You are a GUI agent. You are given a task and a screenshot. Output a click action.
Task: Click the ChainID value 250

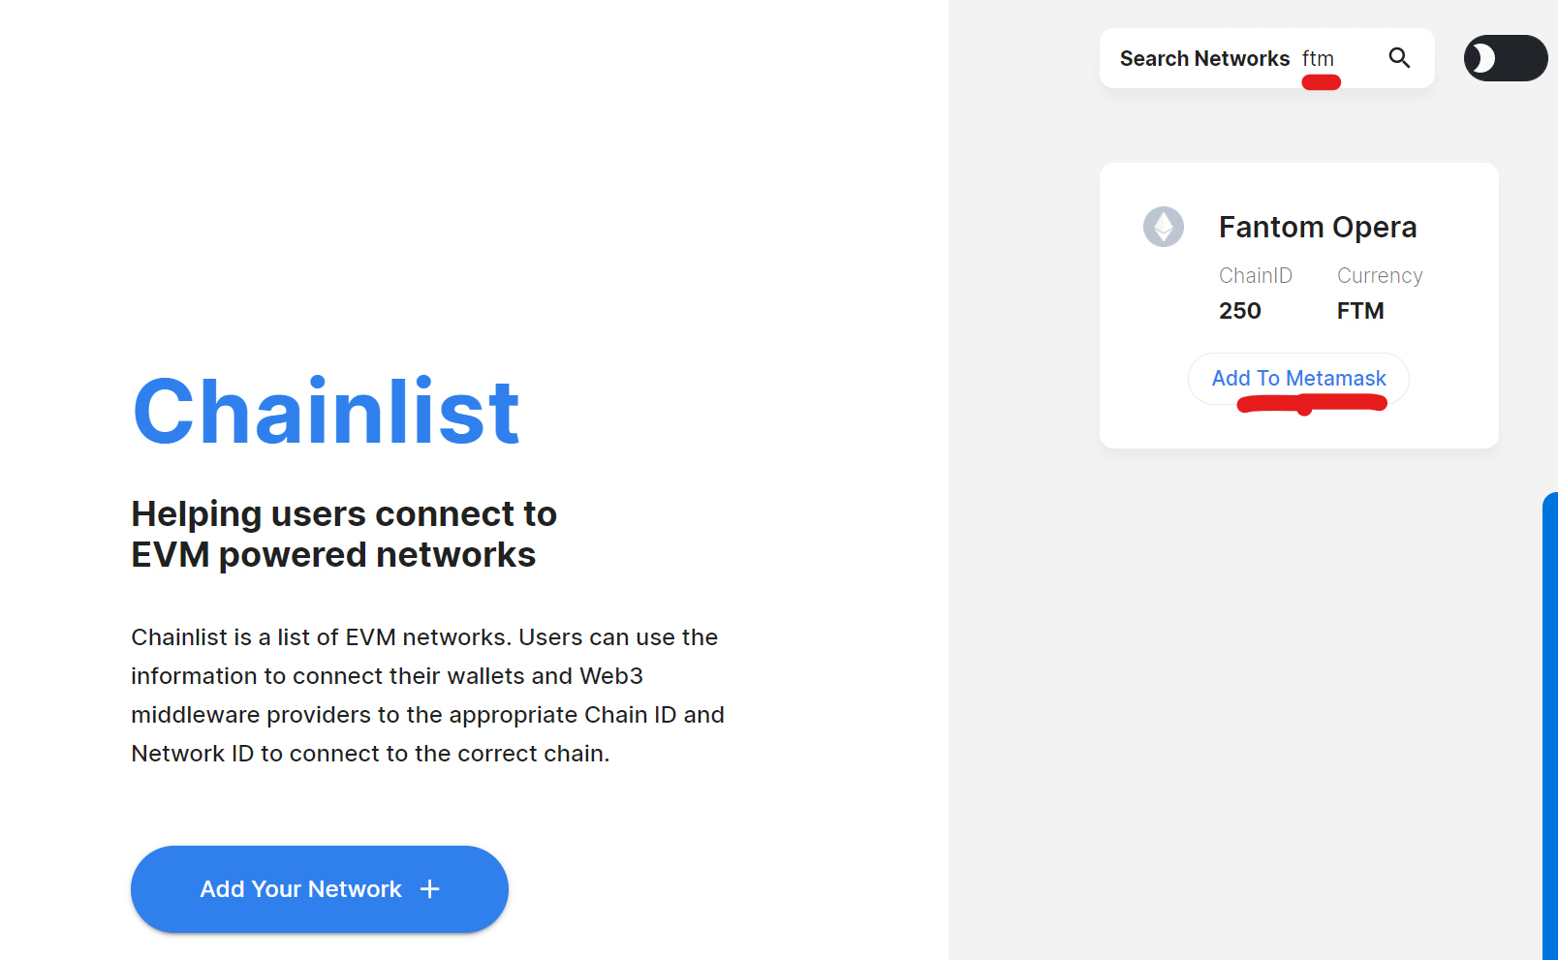pos(1239,311)
